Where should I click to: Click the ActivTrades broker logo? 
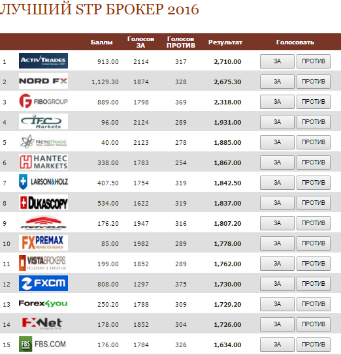(x=43, y=61)
